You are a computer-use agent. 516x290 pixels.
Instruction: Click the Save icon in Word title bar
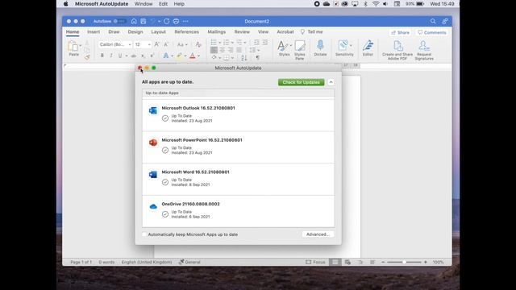144,22
